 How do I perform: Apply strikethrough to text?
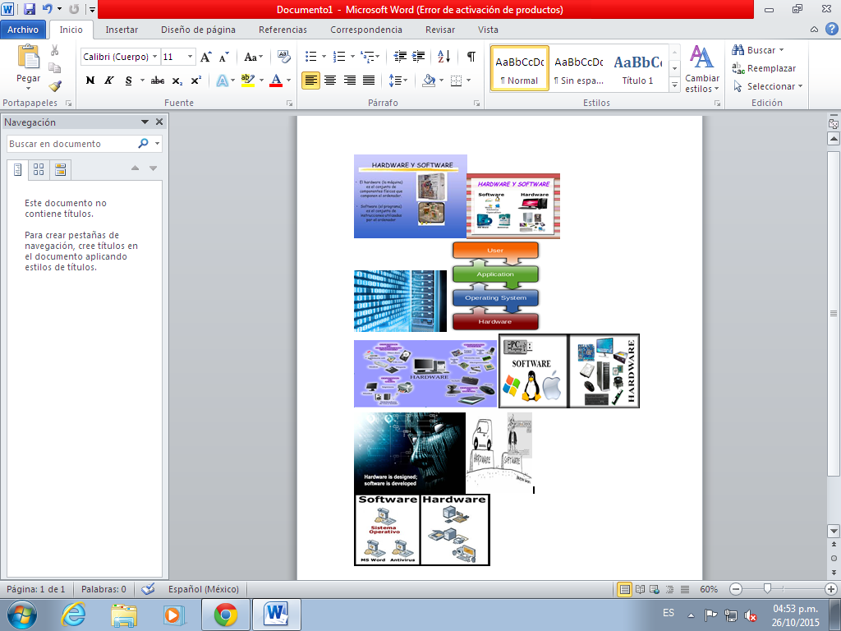point(158,80)
